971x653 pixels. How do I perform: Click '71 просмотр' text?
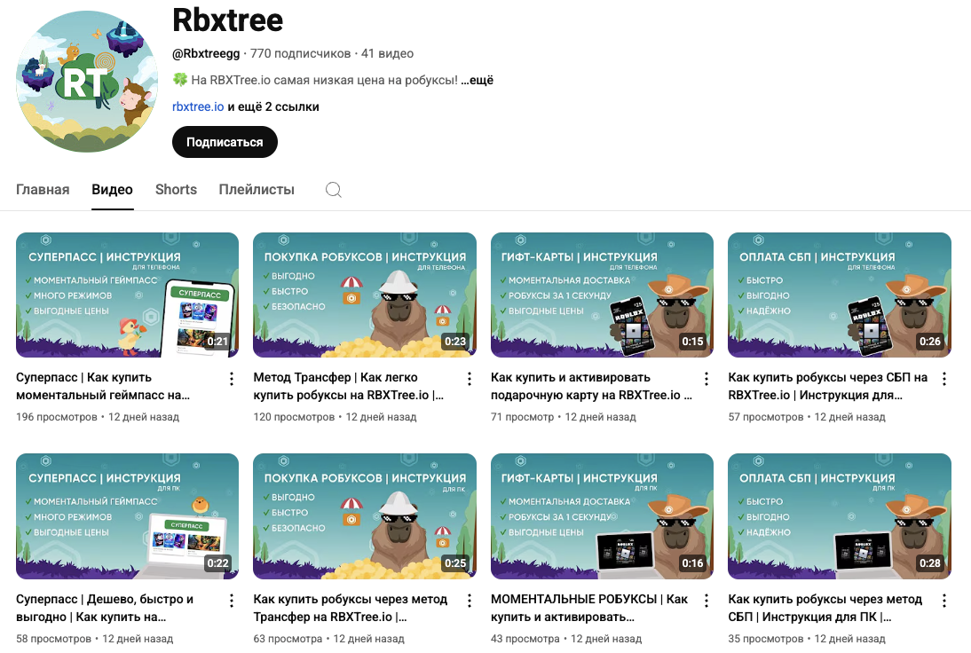coord(522,417)
